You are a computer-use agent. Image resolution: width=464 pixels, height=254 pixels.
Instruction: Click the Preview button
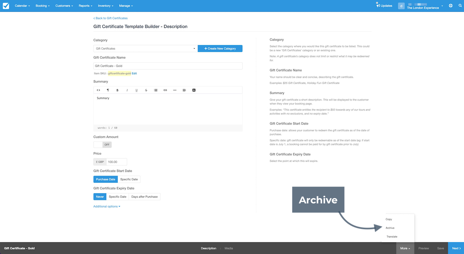(424, 248)
